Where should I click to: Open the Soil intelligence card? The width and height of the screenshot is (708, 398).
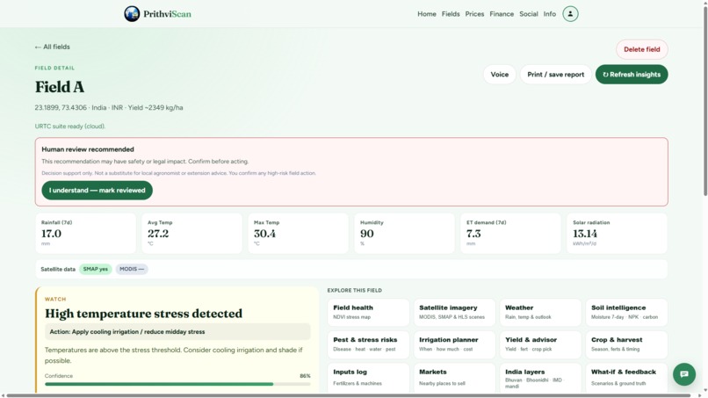coord(626,312)
